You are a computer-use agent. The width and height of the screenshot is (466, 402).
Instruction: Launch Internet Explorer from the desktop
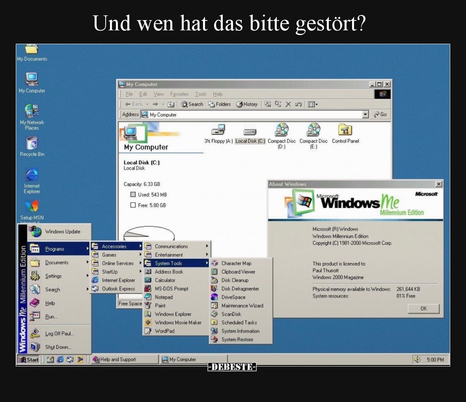[32, 181]
